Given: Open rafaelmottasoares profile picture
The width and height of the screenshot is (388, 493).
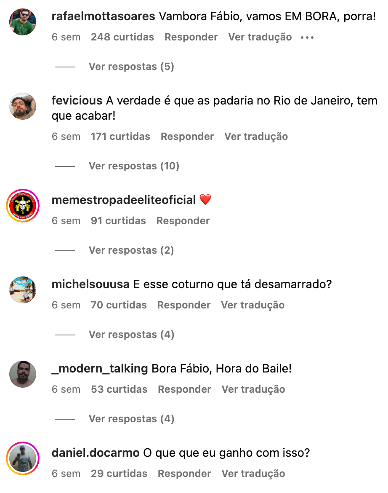Looking at the screenshot, I should [x=23, y=22].
